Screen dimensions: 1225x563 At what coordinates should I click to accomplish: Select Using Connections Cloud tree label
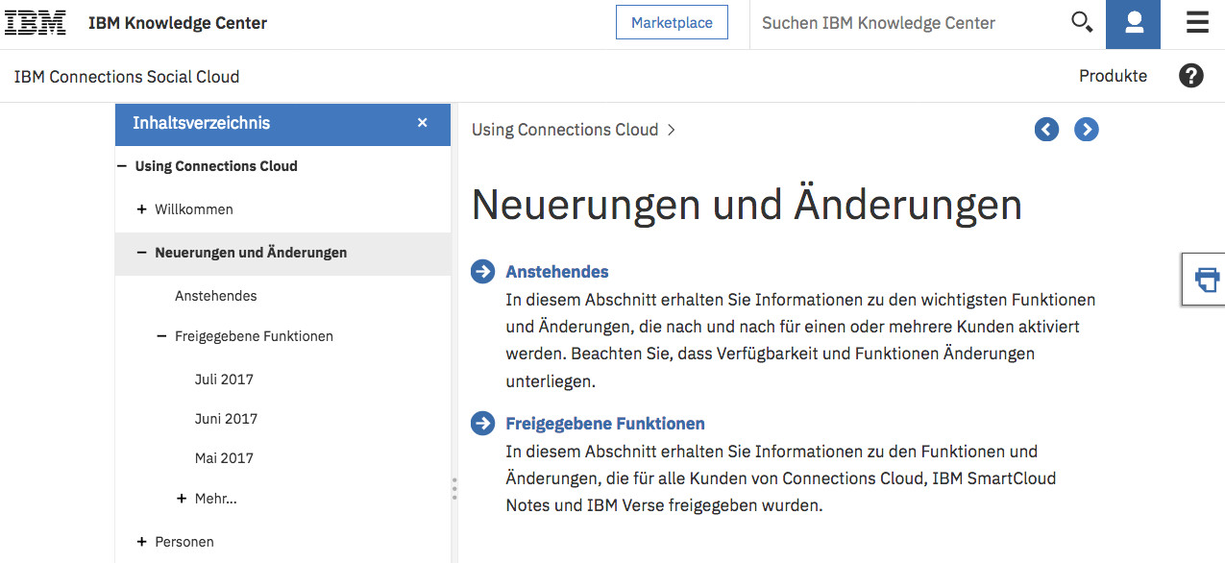click(216, 166)
